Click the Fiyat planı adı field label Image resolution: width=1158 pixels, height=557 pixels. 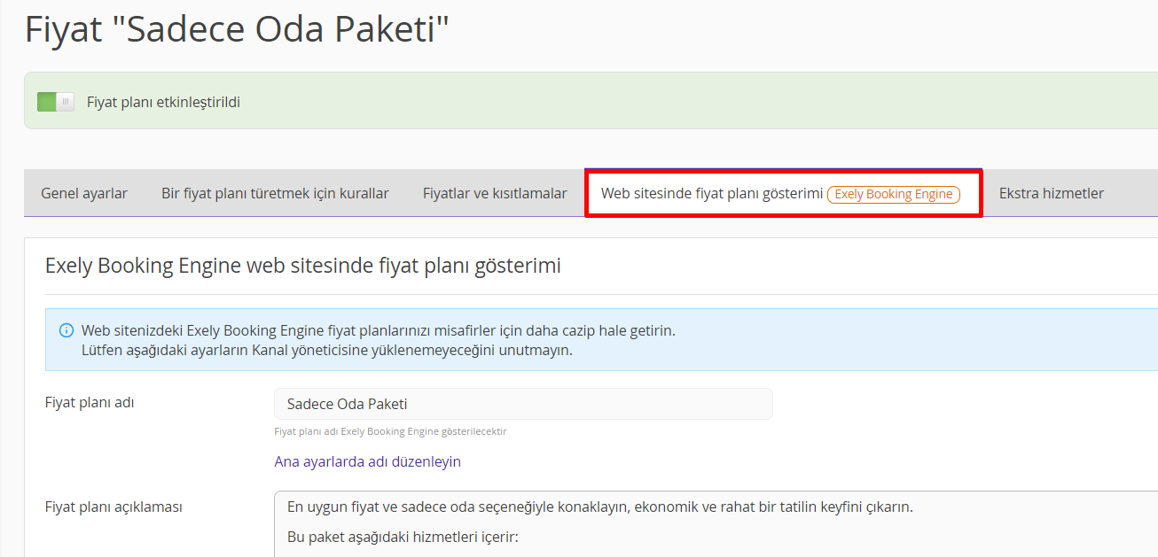(90, 402)
